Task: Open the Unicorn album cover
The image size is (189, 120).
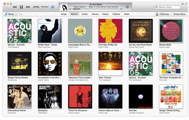Action: 110,97
